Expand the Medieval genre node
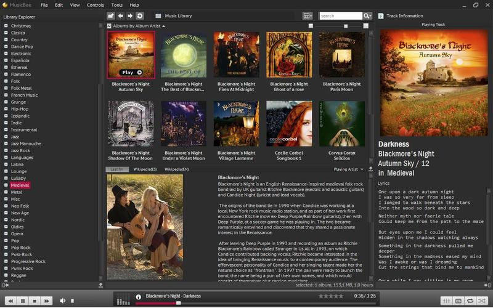This screenshot has width=493, height=308. tap(6, 185)
